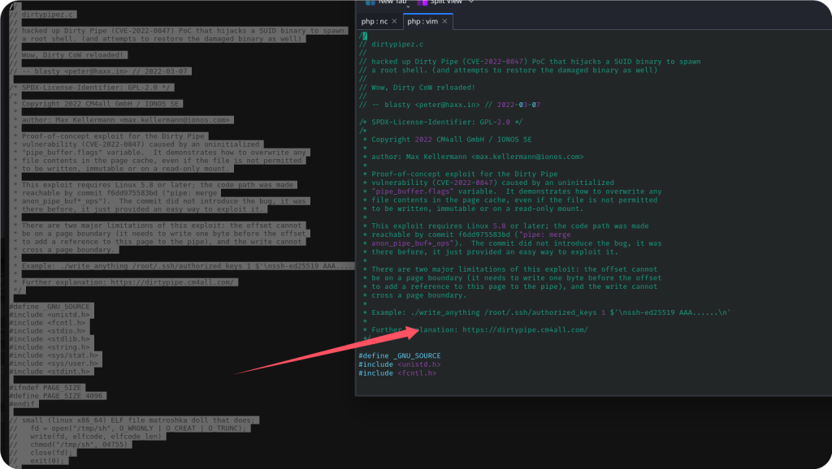Image resolution: width=832 pixels, height=469 pixels.
Task: Click the × icon on the php : nc tab
Action: pyautogui.click(x=394, y=21)
